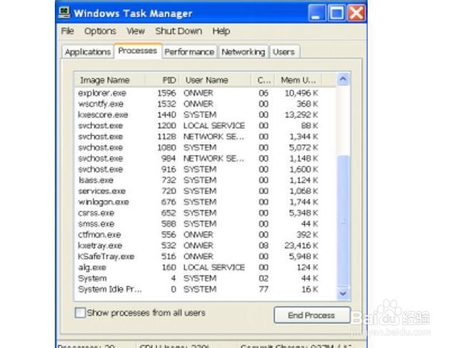Image resolution: width=456 pixels, height=348 pixels.
Task: Open the Options menu
Action: point(100,31)
